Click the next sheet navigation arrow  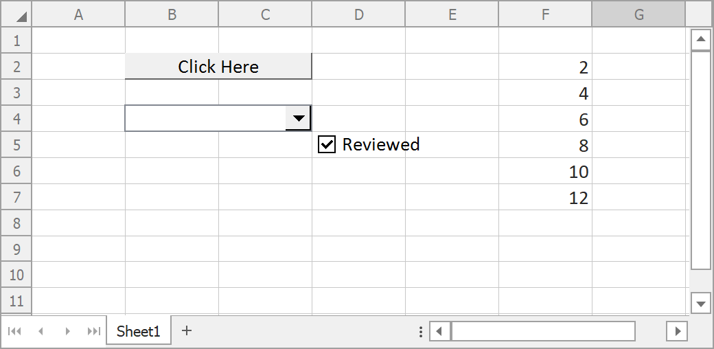coord(67,331)
